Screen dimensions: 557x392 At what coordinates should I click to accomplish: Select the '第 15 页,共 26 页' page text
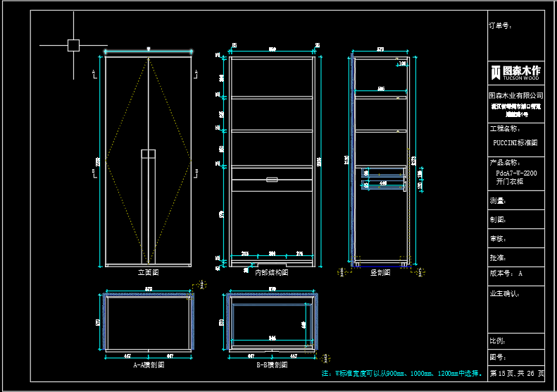[517, 374]
